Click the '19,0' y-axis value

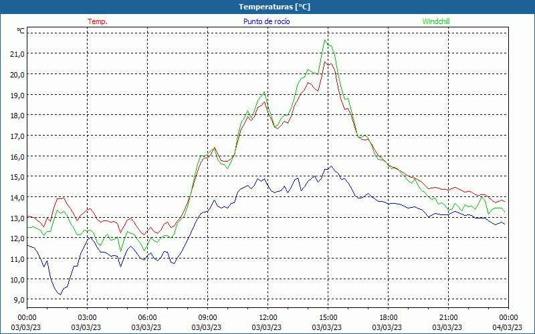17,95
